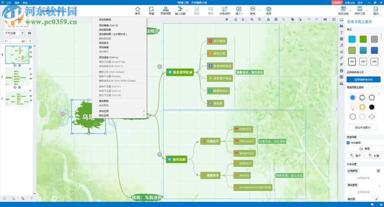Collapse the right panel with chevron arrow

[336, 109]
